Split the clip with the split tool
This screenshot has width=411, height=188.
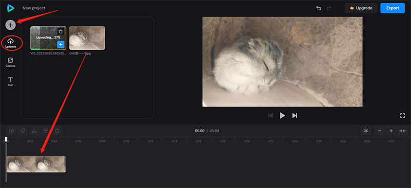pyautogui.click(x=11, y=130)
